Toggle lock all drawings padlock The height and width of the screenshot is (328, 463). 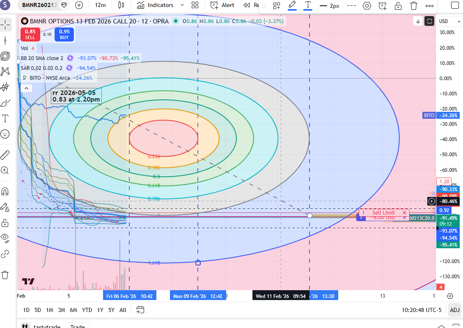(5, 223)
